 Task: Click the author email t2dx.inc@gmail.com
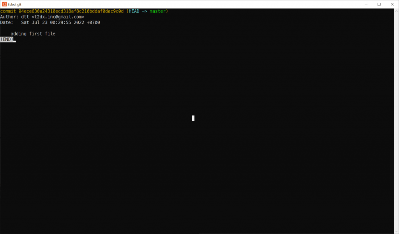tap(58, 17)
